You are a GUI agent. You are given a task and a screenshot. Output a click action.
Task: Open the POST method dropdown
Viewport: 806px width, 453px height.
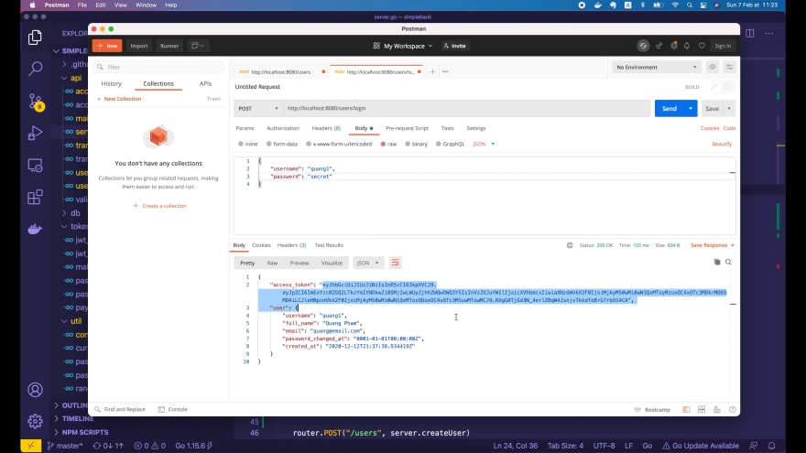pyautogui.click(x=258, y=108)
